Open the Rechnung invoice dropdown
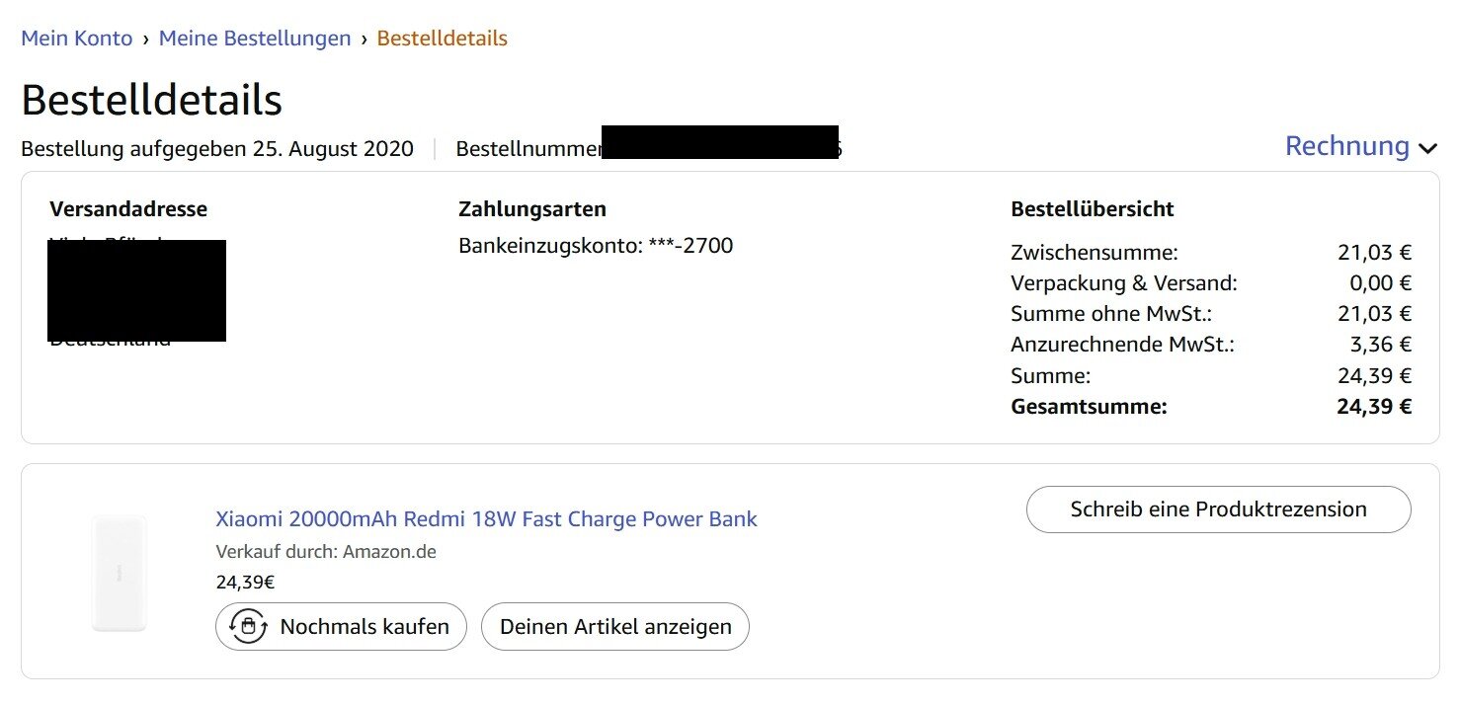This screenshot has height=705, width=1460. tap(1346, 146)
